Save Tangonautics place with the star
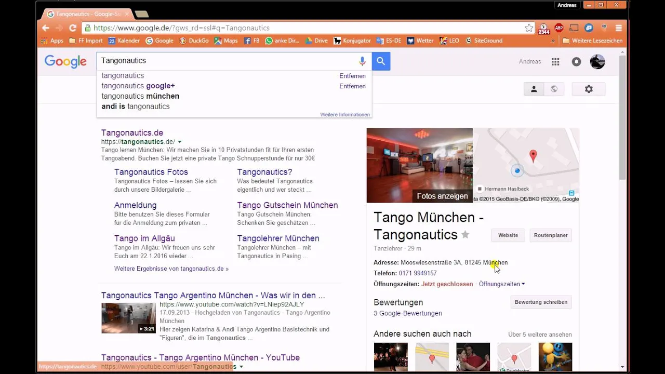 click(x=465, y=235)
